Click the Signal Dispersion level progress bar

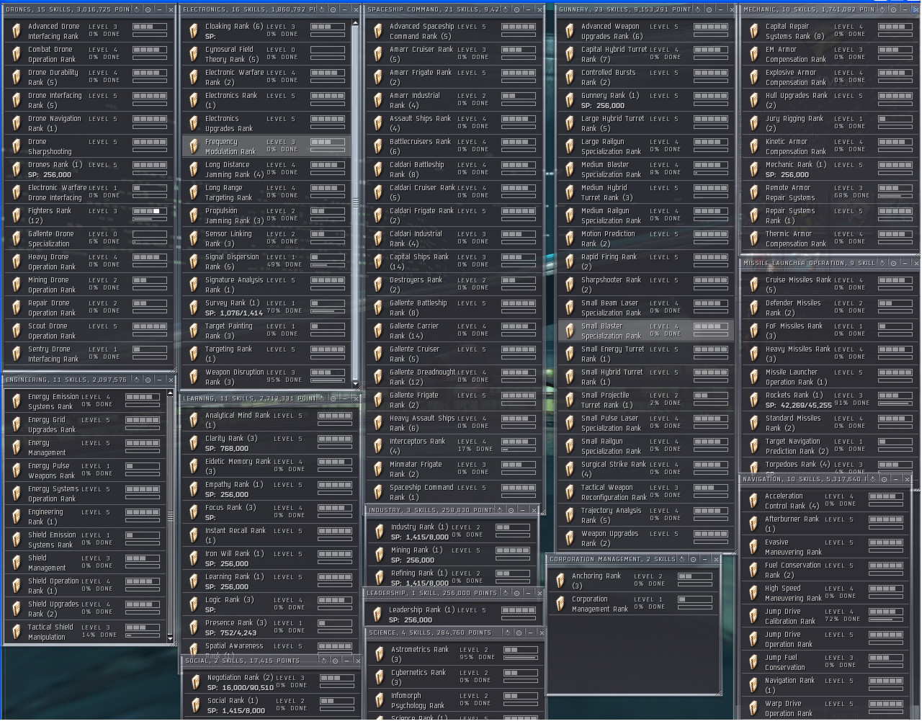(327, 257)
